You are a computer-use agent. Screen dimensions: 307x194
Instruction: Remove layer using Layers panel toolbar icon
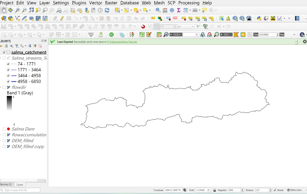click(x=40, y=46)
